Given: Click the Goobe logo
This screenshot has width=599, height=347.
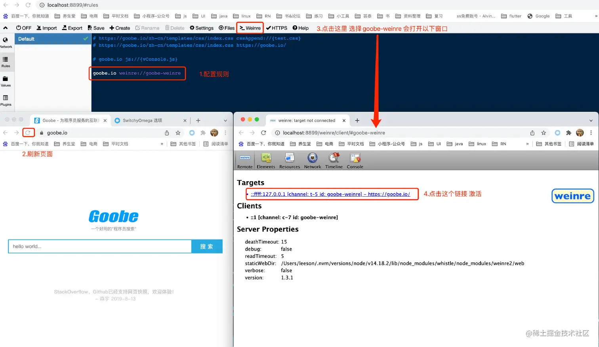Looking at the screenshot, I should (114, 217).
